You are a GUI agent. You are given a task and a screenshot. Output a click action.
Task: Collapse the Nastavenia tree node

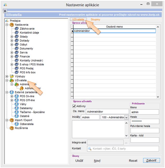coord(7,25)
